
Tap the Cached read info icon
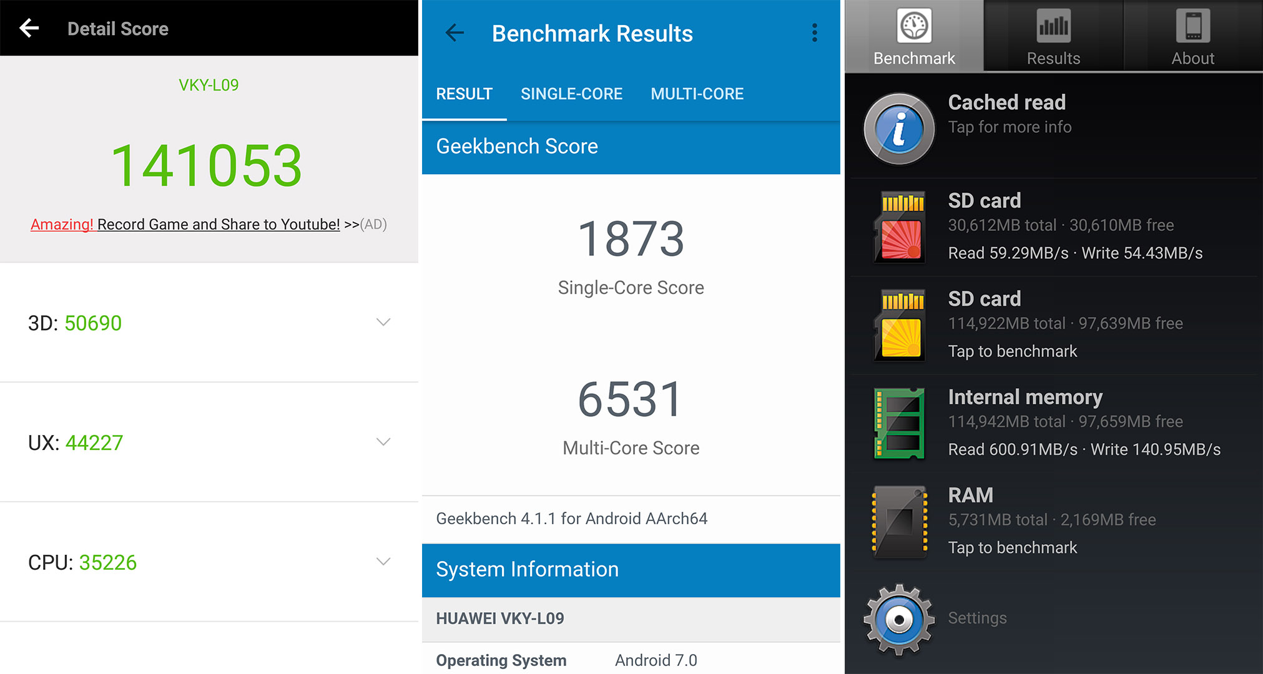coord(899,129)
